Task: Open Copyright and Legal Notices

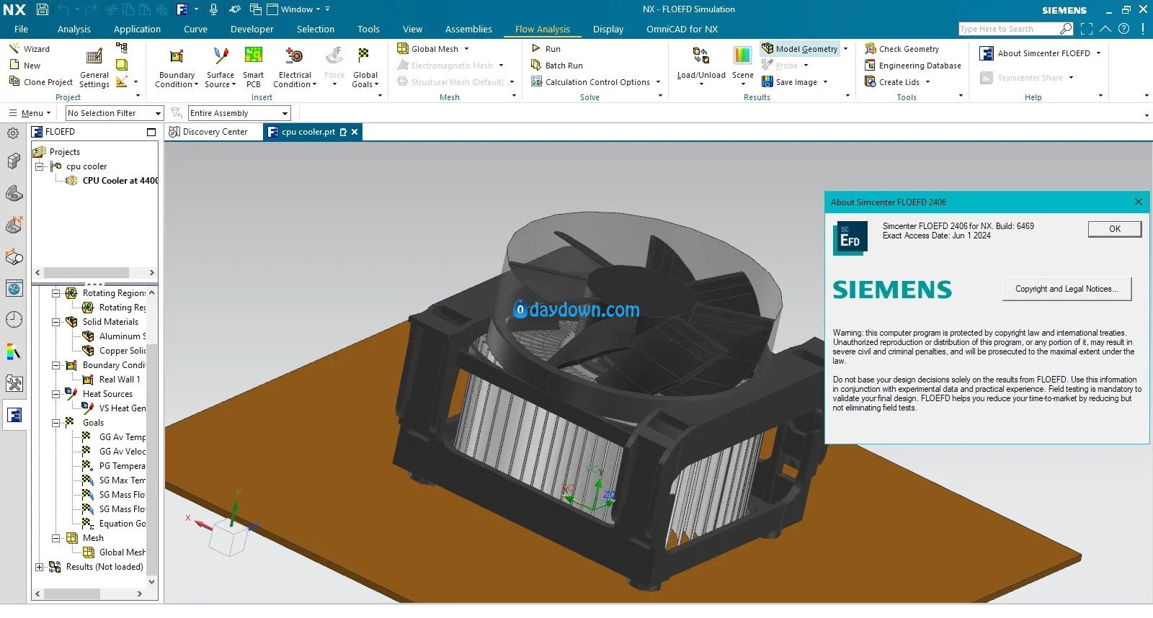Action: click(1067, 289)
